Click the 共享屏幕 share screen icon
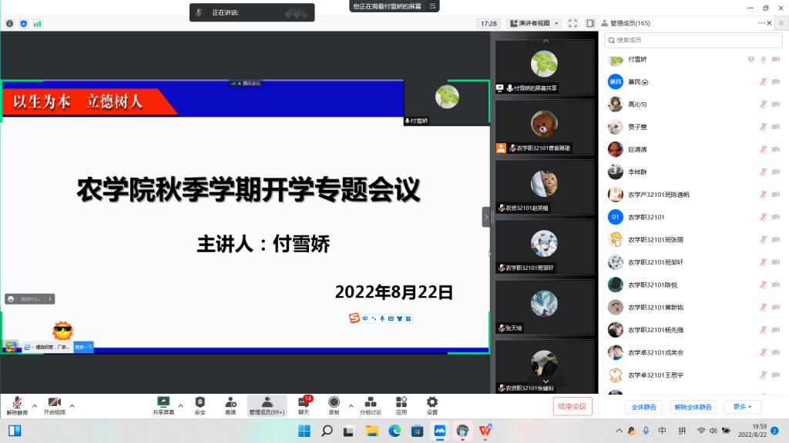This screenshot has height=443, width=789. (163, 402)
